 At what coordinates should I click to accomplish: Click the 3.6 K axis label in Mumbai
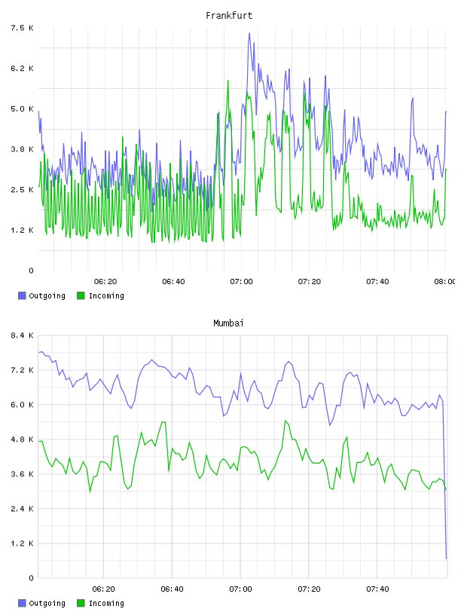(x=23, y=474)
